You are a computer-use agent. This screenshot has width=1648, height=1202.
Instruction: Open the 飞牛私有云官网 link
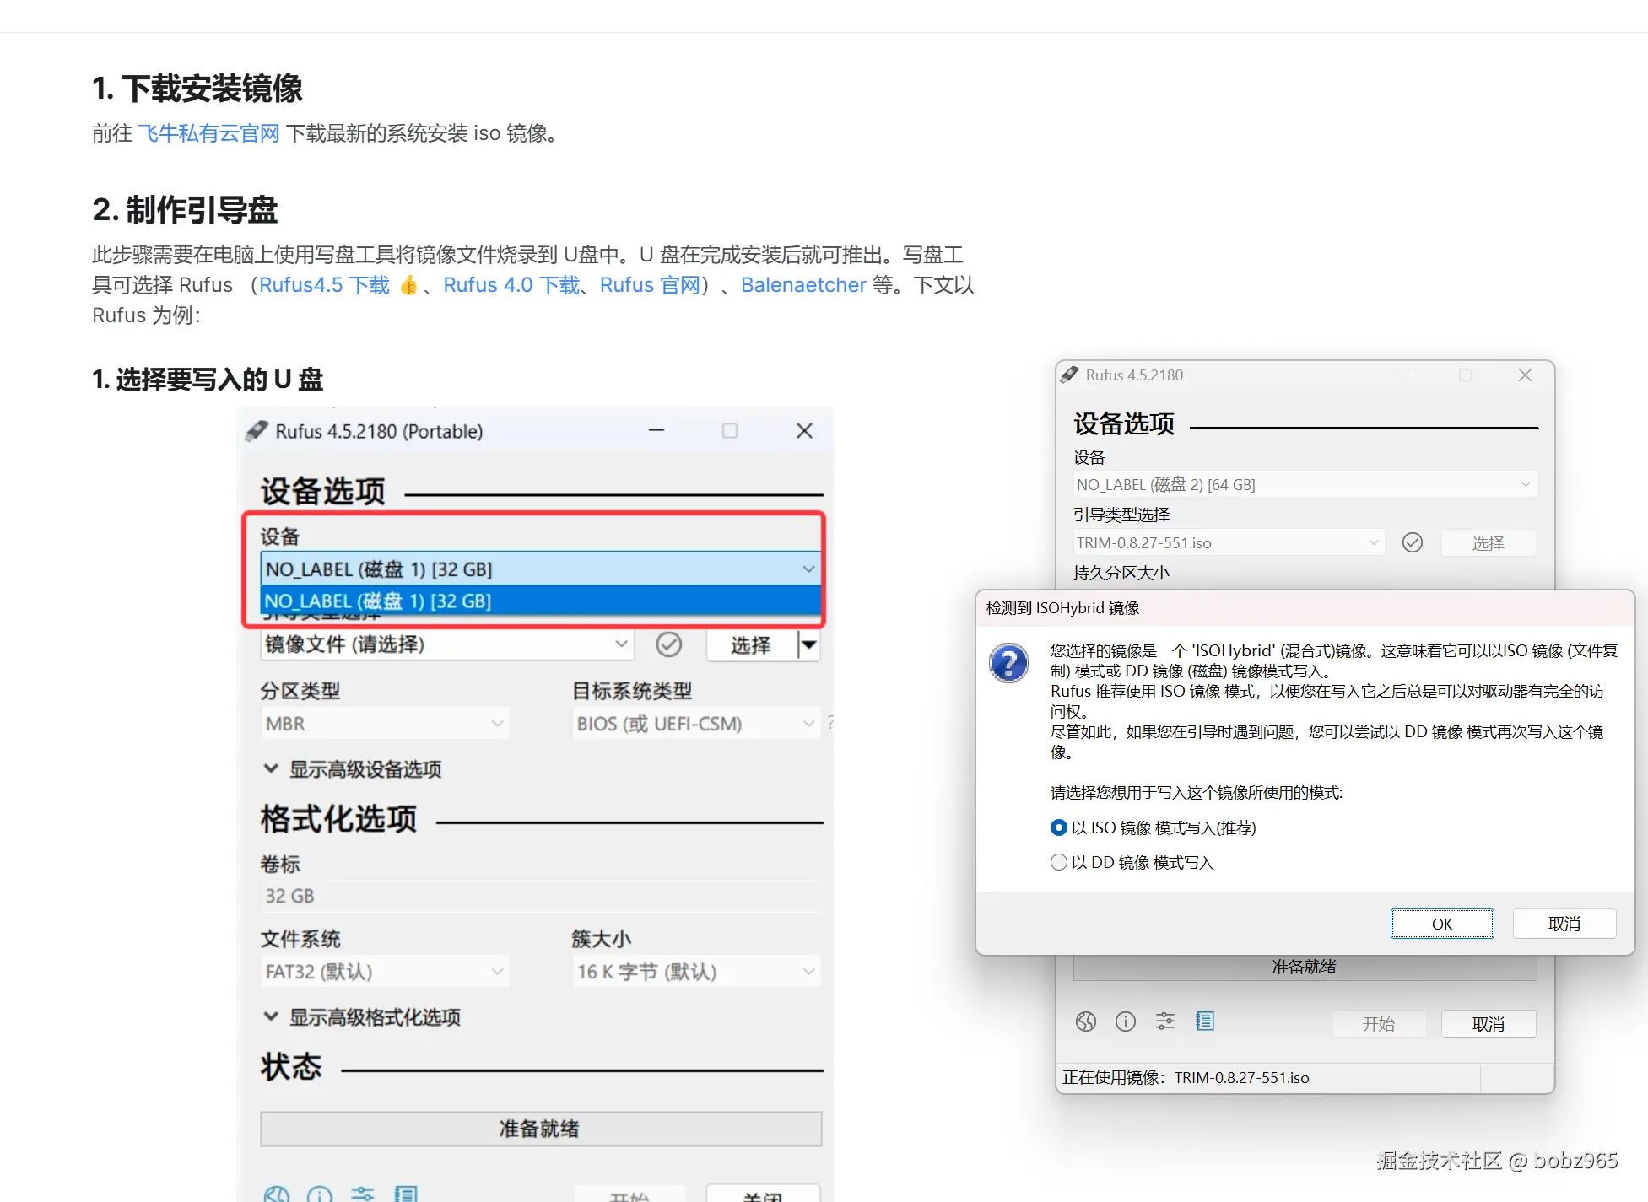pos(208,133)
